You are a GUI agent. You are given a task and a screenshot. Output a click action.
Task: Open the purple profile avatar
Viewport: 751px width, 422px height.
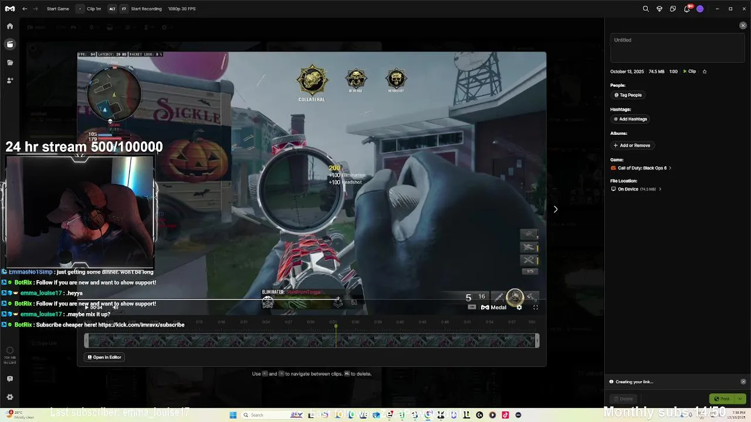click(700, 9)
